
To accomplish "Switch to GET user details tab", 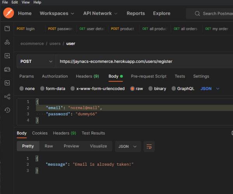I will (x=92, y=29).
